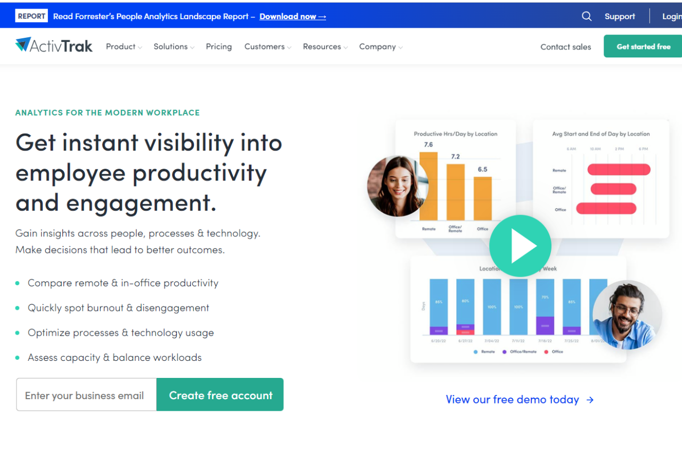Open the Resources dropdown
Viewport: 682px width, 454px height.
tap(325, 47)
